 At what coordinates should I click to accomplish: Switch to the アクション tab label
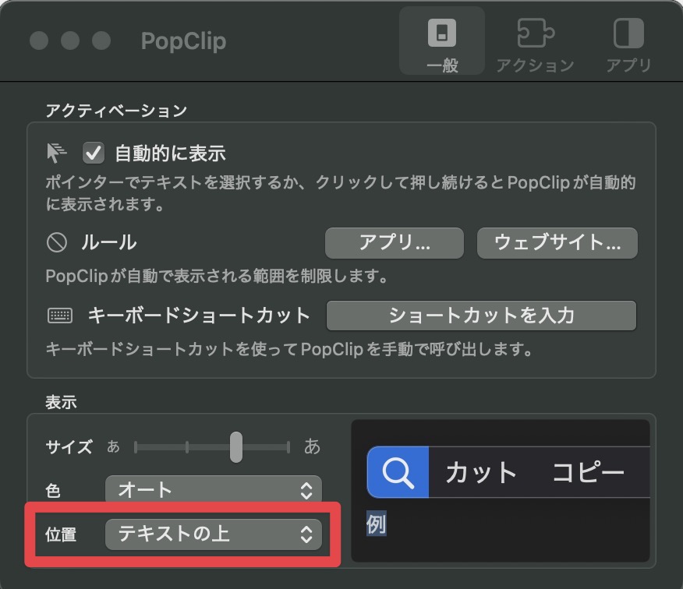click(x=535, y=65)
